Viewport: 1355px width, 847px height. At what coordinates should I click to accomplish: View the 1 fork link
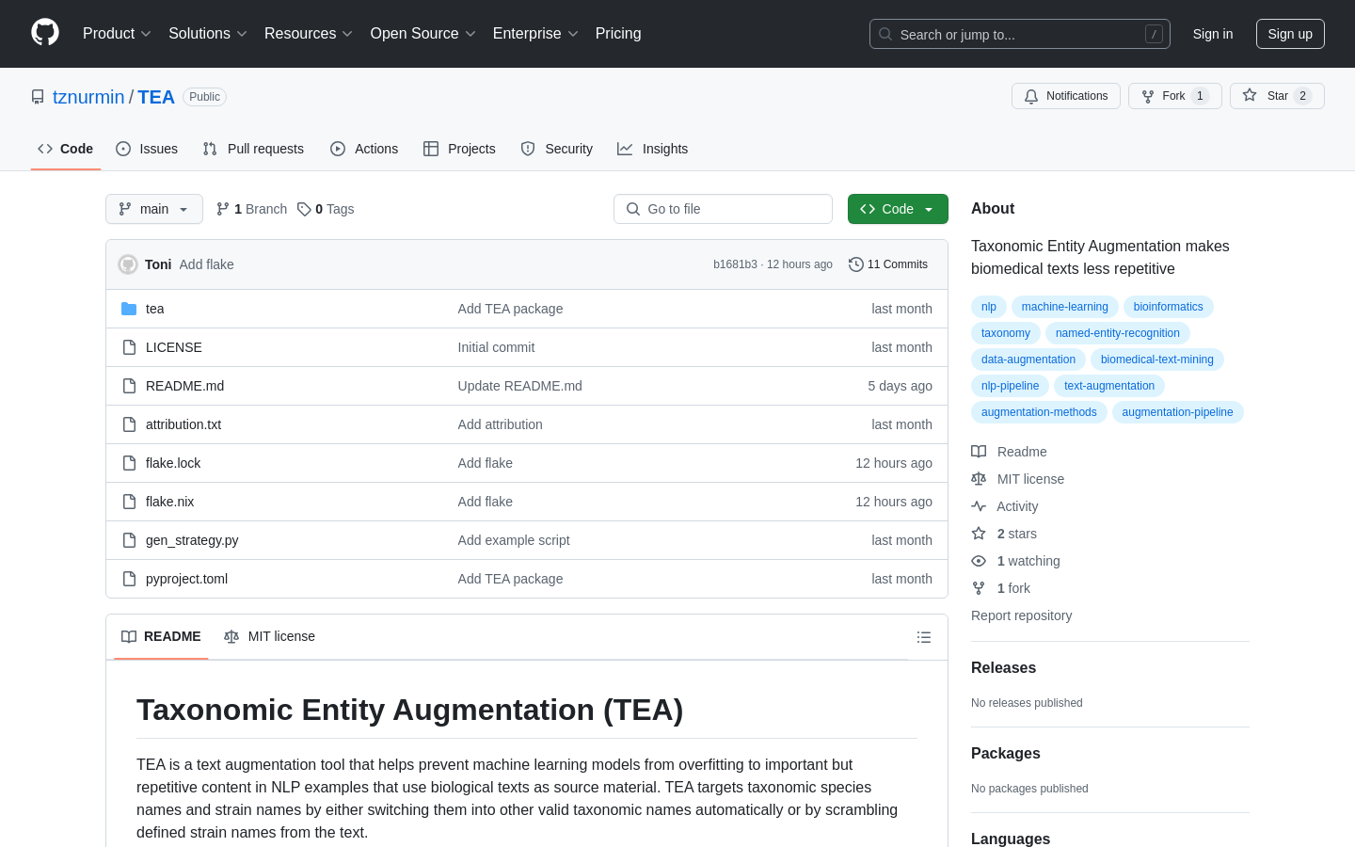[x=1001, y=588]
